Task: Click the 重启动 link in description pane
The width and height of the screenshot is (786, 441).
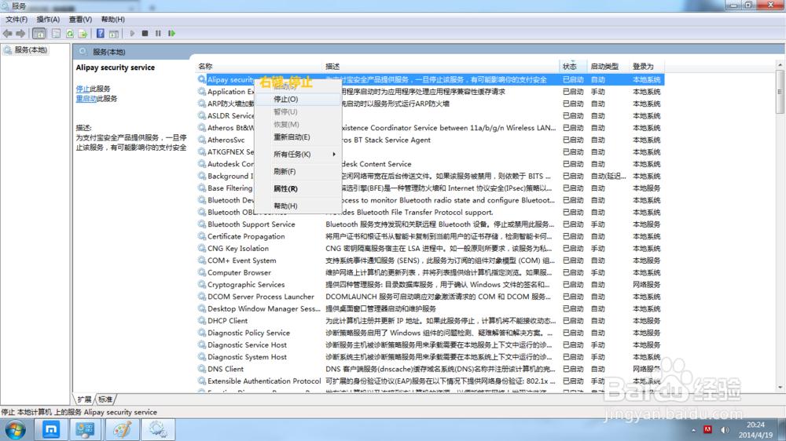Action: pyautogui.click(x=86, y=99)
